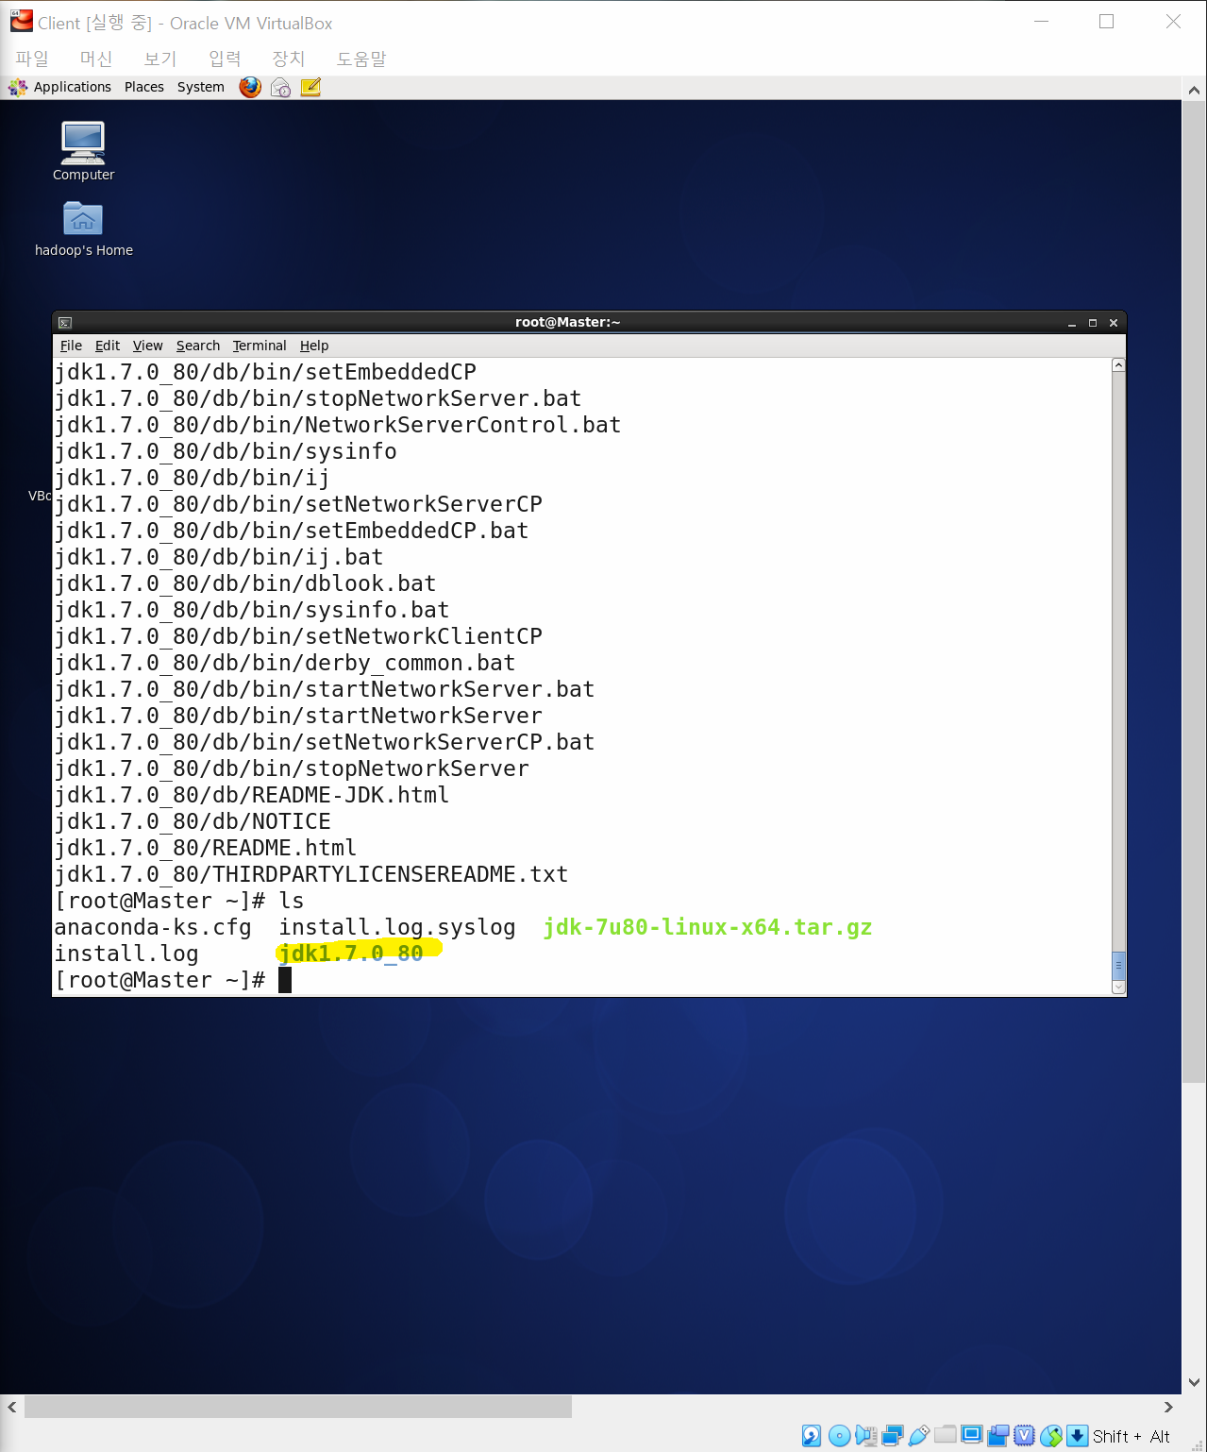Image resolution: width=1207 pixels, height=1452 pixels.
Task: Click VirtualBox keyboard capture arrow icon
Action: point(1077,1436)
